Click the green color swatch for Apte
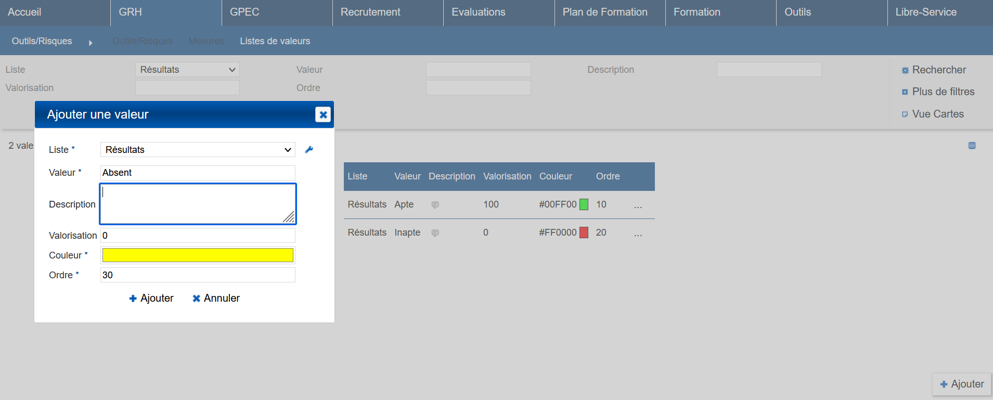Image resolution: width=993 pixels, height=400 pixels. (x=584, y=204)
